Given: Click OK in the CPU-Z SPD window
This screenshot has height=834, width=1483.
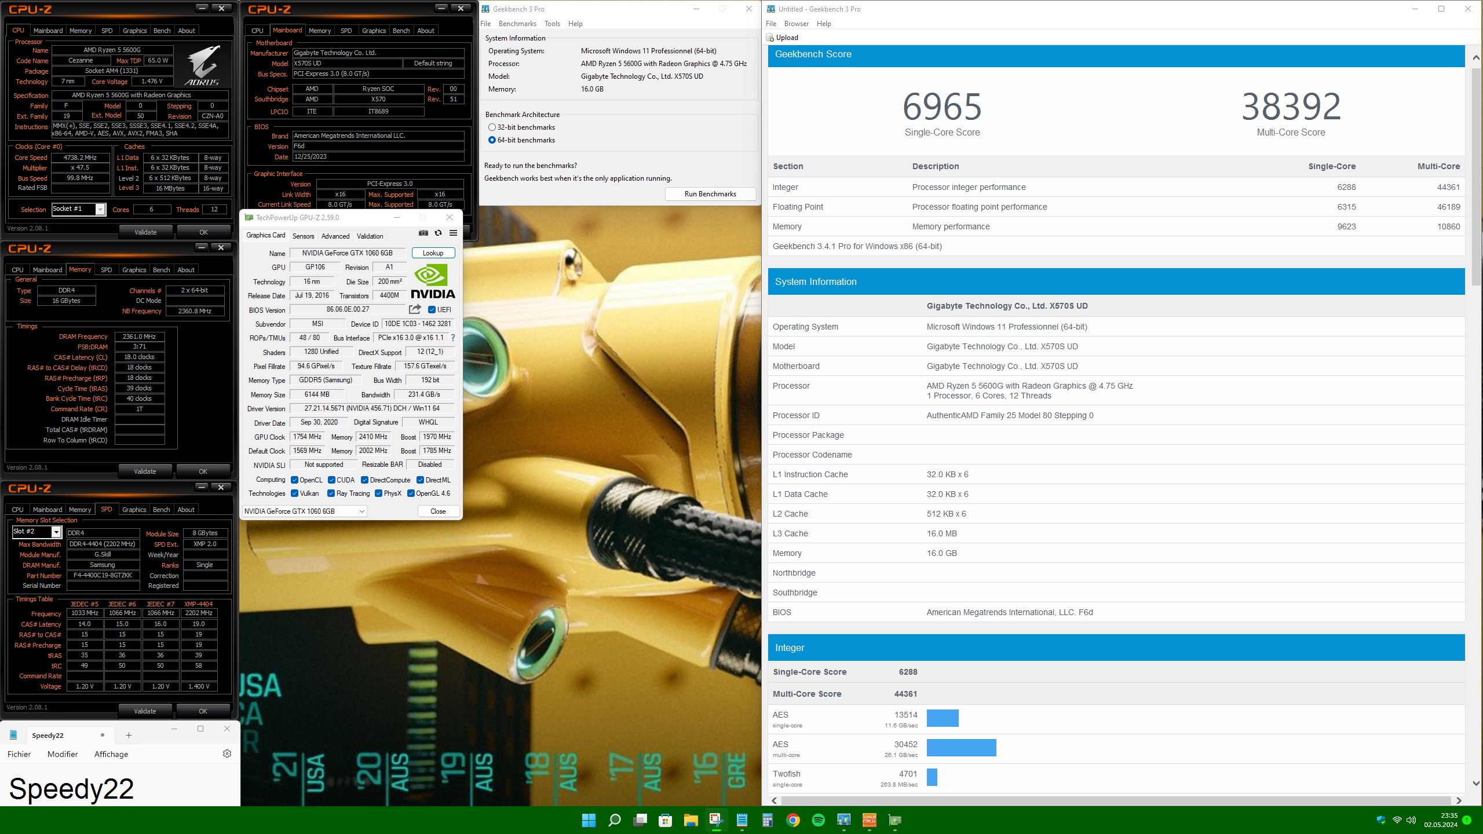Looking at the screenshot, I should point(203,711).
